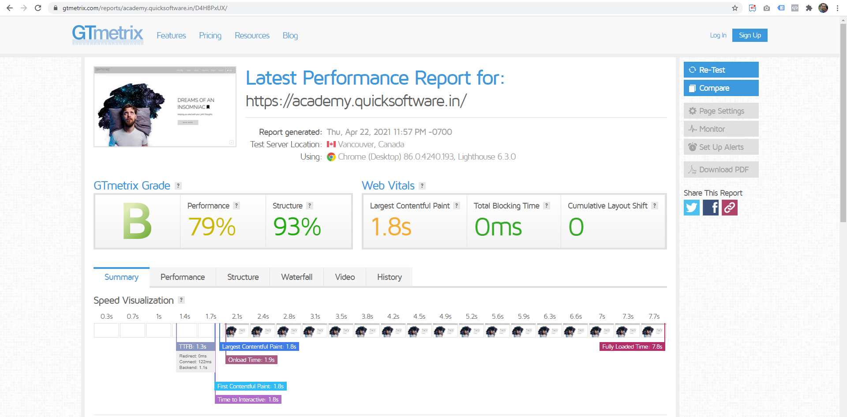This screenshot has width=847, height=417.
Task: Open help for Total Blocking Time
Action: pos(547,206)
